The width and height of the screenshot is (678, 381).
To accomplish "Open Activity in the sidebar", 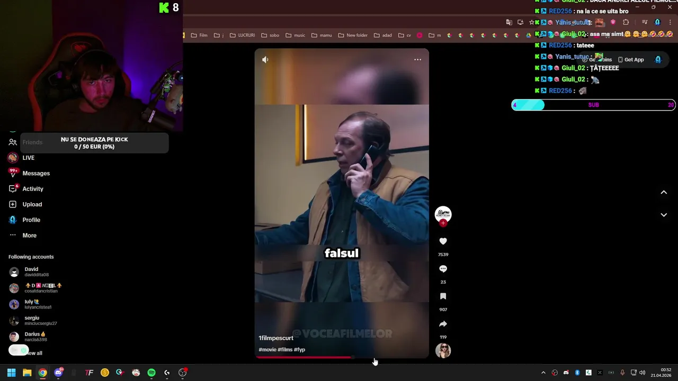I will (26, 189).
